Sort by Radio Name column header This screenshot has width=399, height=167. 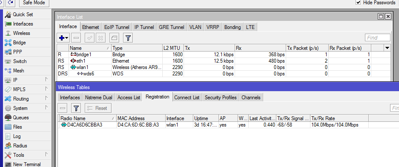pyautogui.click(x=88, y=118)
